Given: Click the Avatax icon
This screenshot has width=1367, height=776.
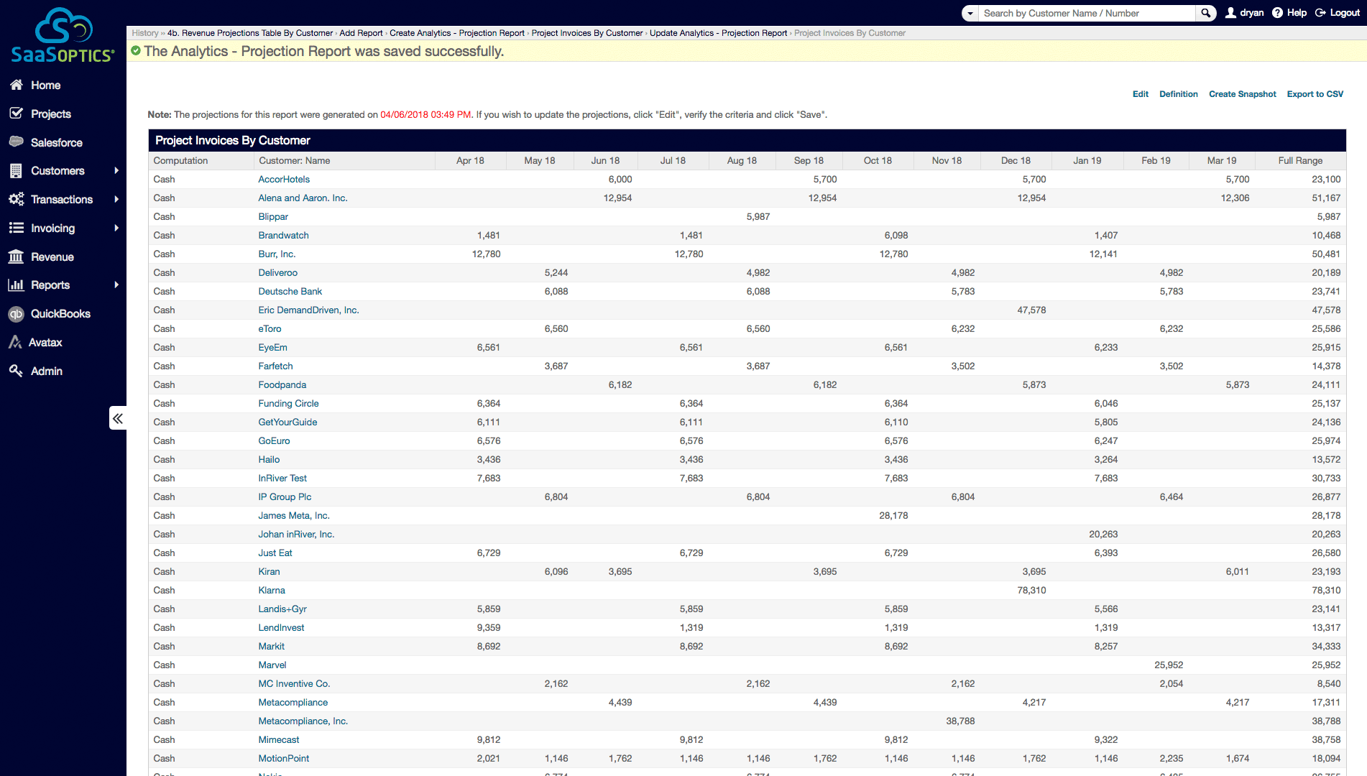Looking at the screenshot, I should click(15, 342).
